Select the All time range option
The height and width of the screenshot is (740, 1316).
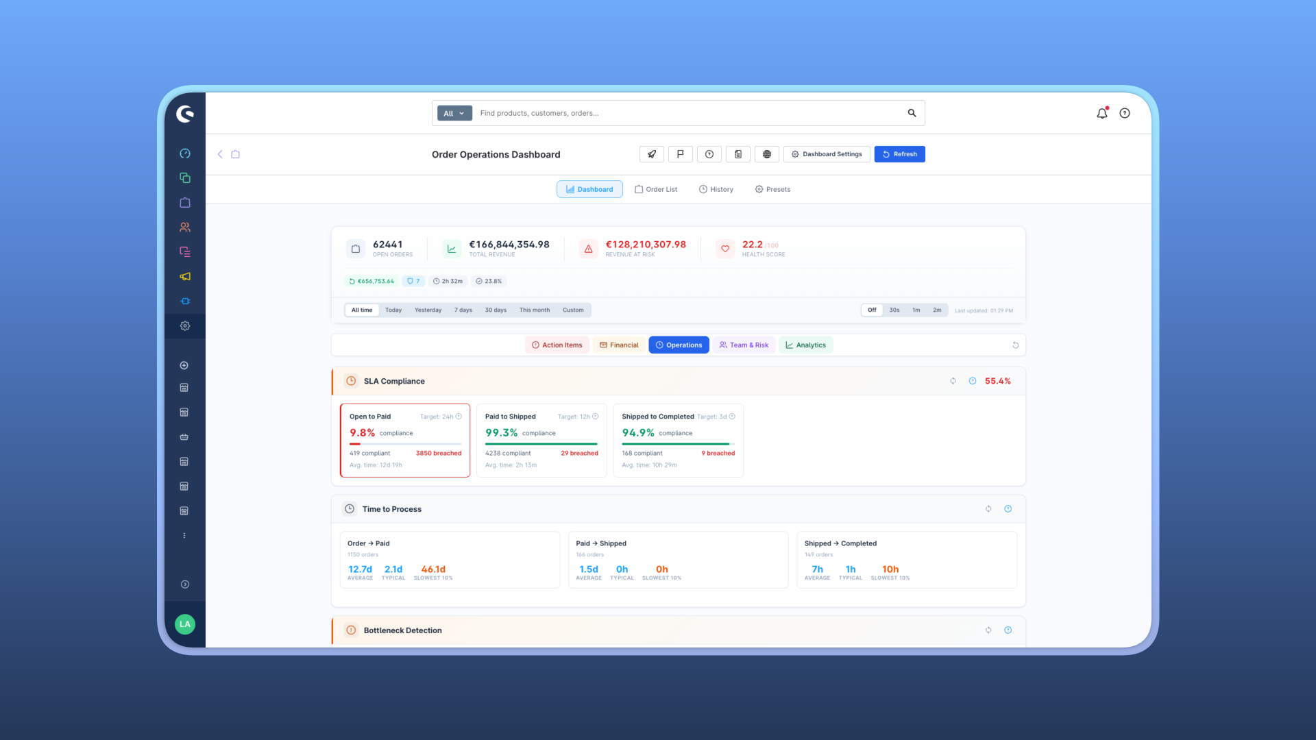[362, 310]
